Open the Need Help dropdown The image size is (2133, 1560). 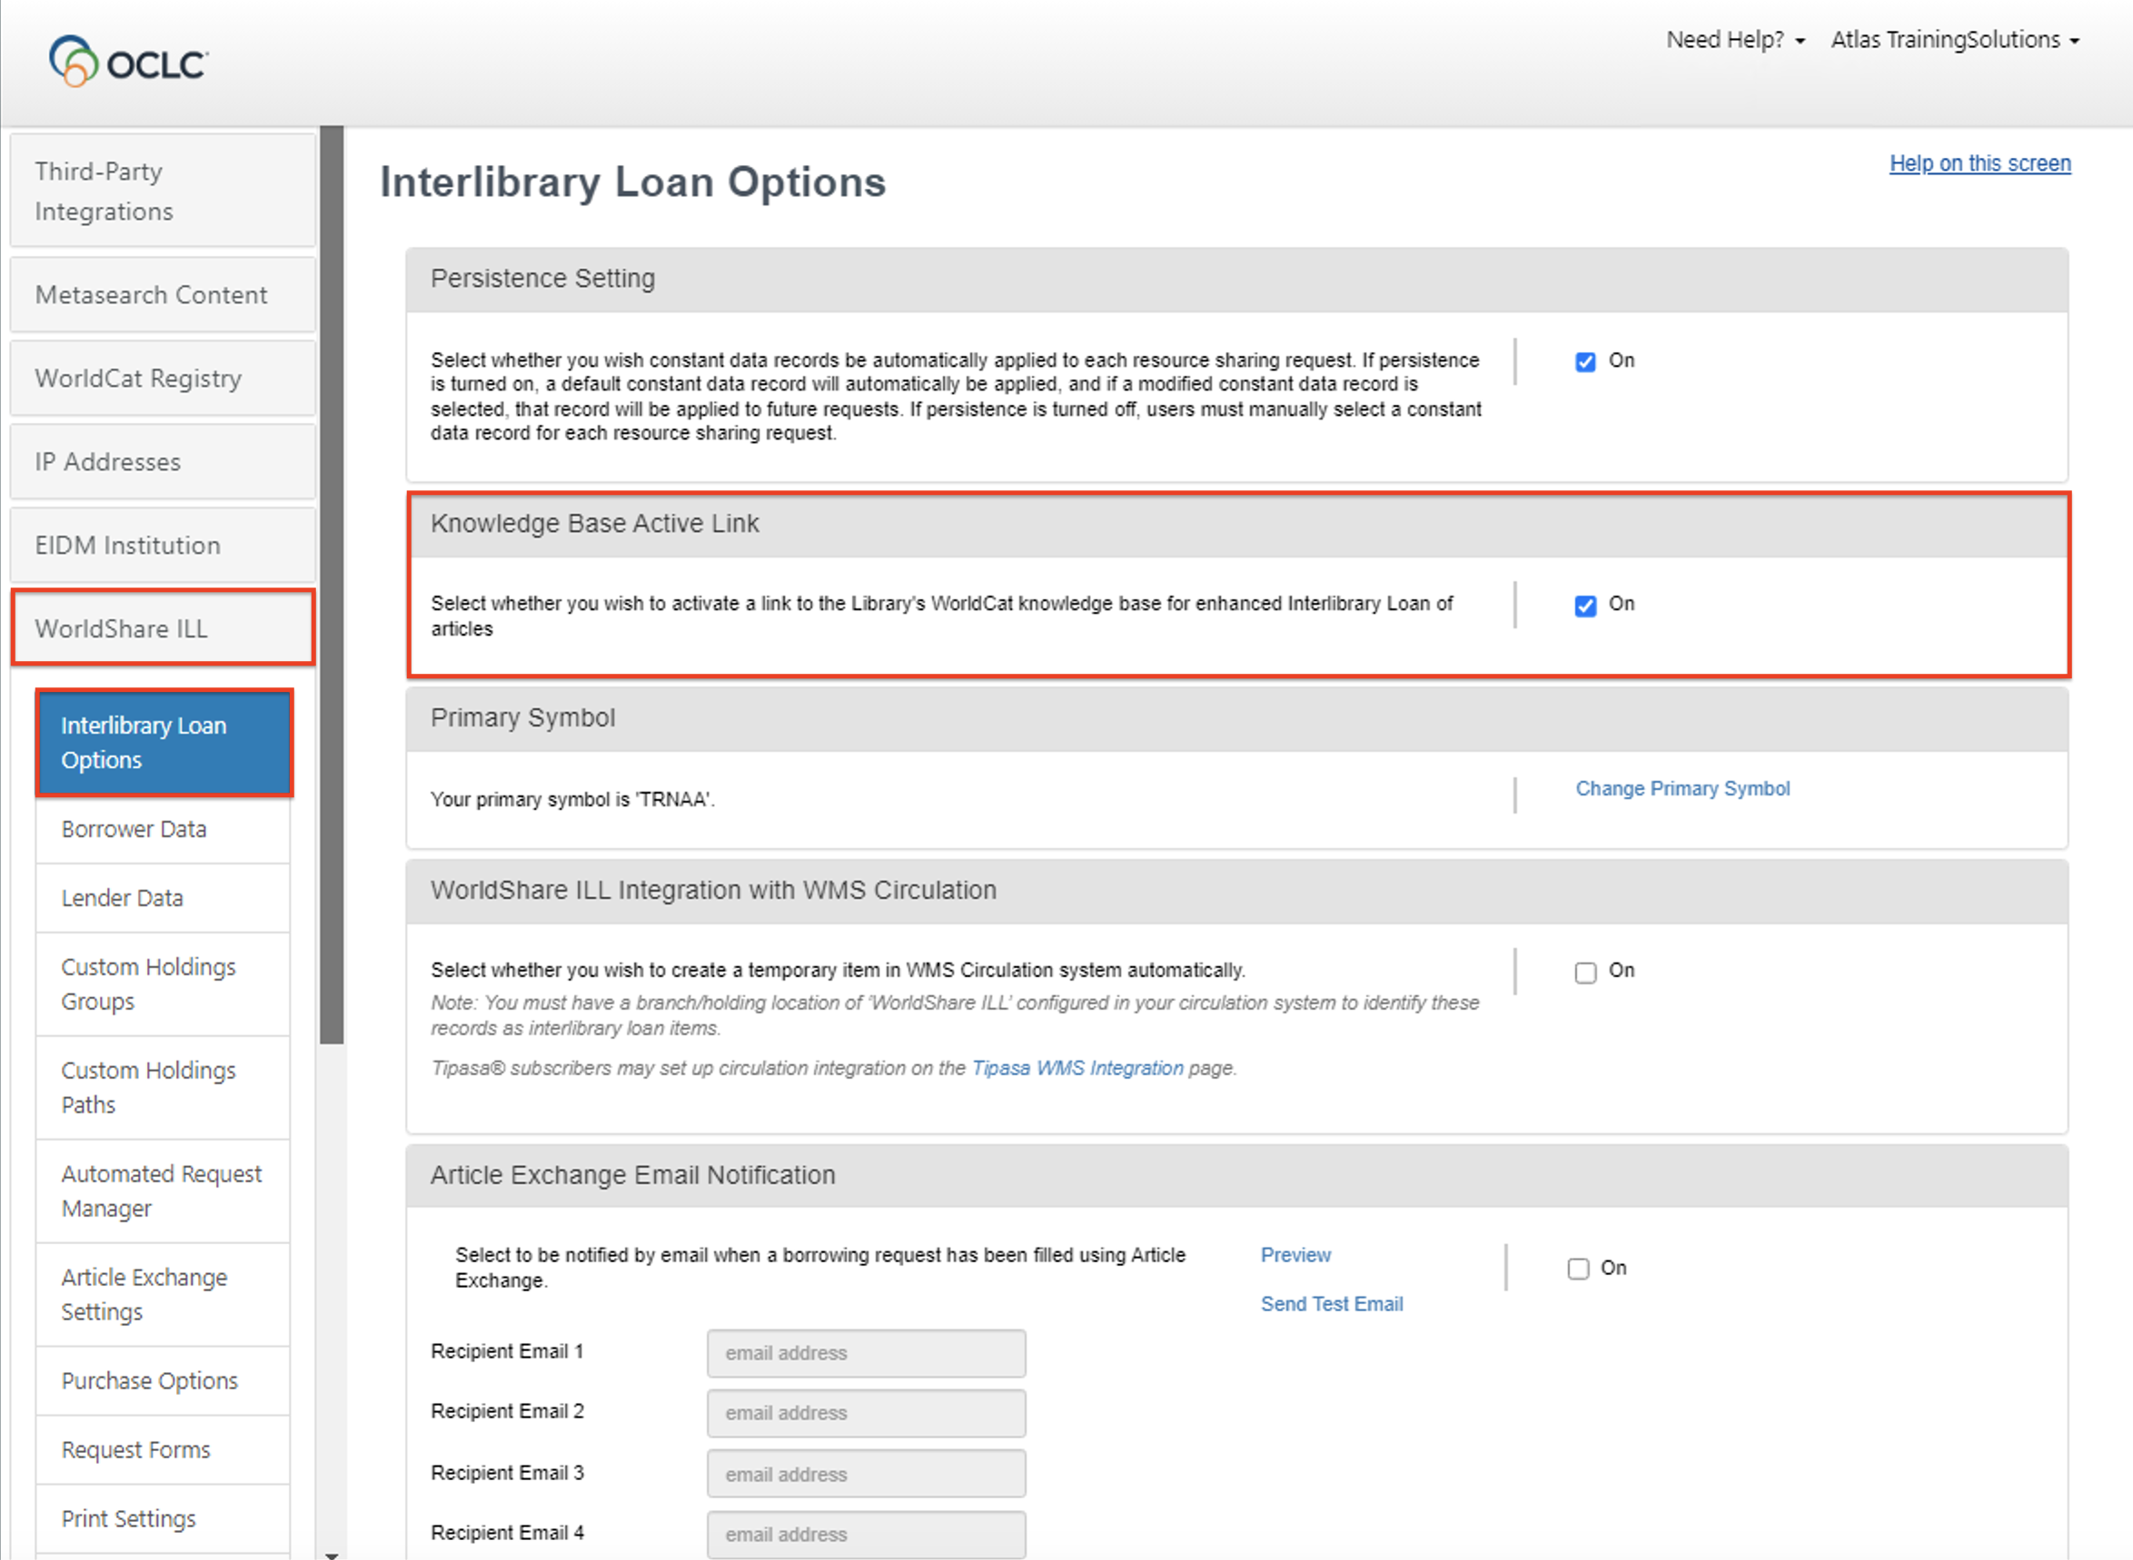(x=1734, y=40)
